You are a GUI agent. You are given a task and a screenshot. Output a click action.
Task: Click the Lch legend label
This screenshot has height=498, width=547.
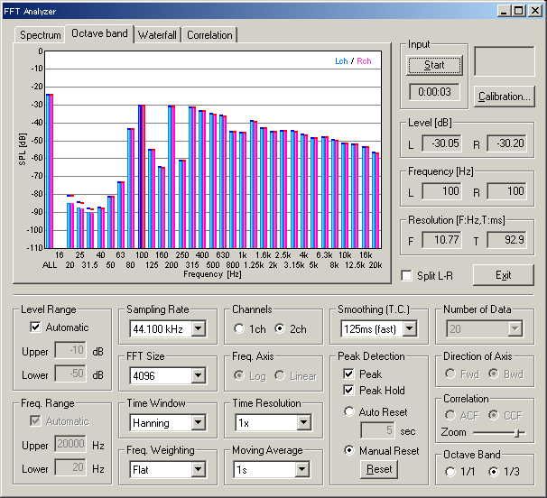(341, 61)
